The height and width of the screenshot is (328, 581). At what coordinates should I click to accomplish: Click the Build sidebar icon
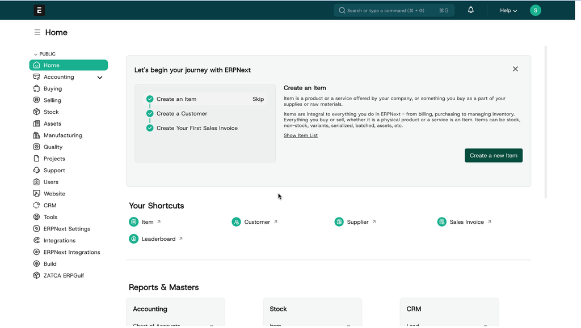(36, 263)
